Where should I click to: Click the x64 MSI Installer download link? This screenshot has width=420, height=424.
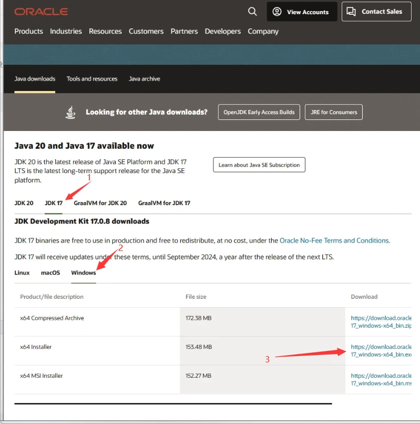[381, 380]
